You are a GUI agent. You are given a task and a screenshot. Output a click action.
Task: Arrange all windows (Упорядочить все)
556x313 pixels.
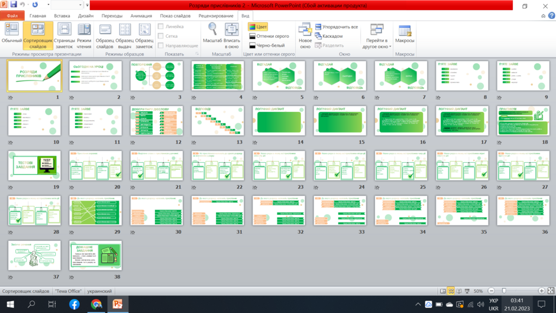(x=336, y=27)
